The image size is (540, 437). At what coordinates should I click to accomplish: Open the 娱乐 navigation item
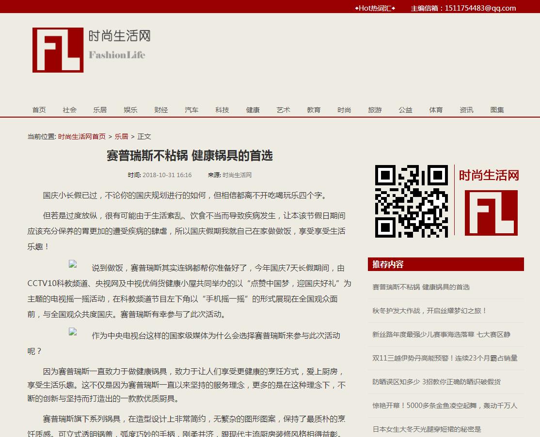coord(130,110)
